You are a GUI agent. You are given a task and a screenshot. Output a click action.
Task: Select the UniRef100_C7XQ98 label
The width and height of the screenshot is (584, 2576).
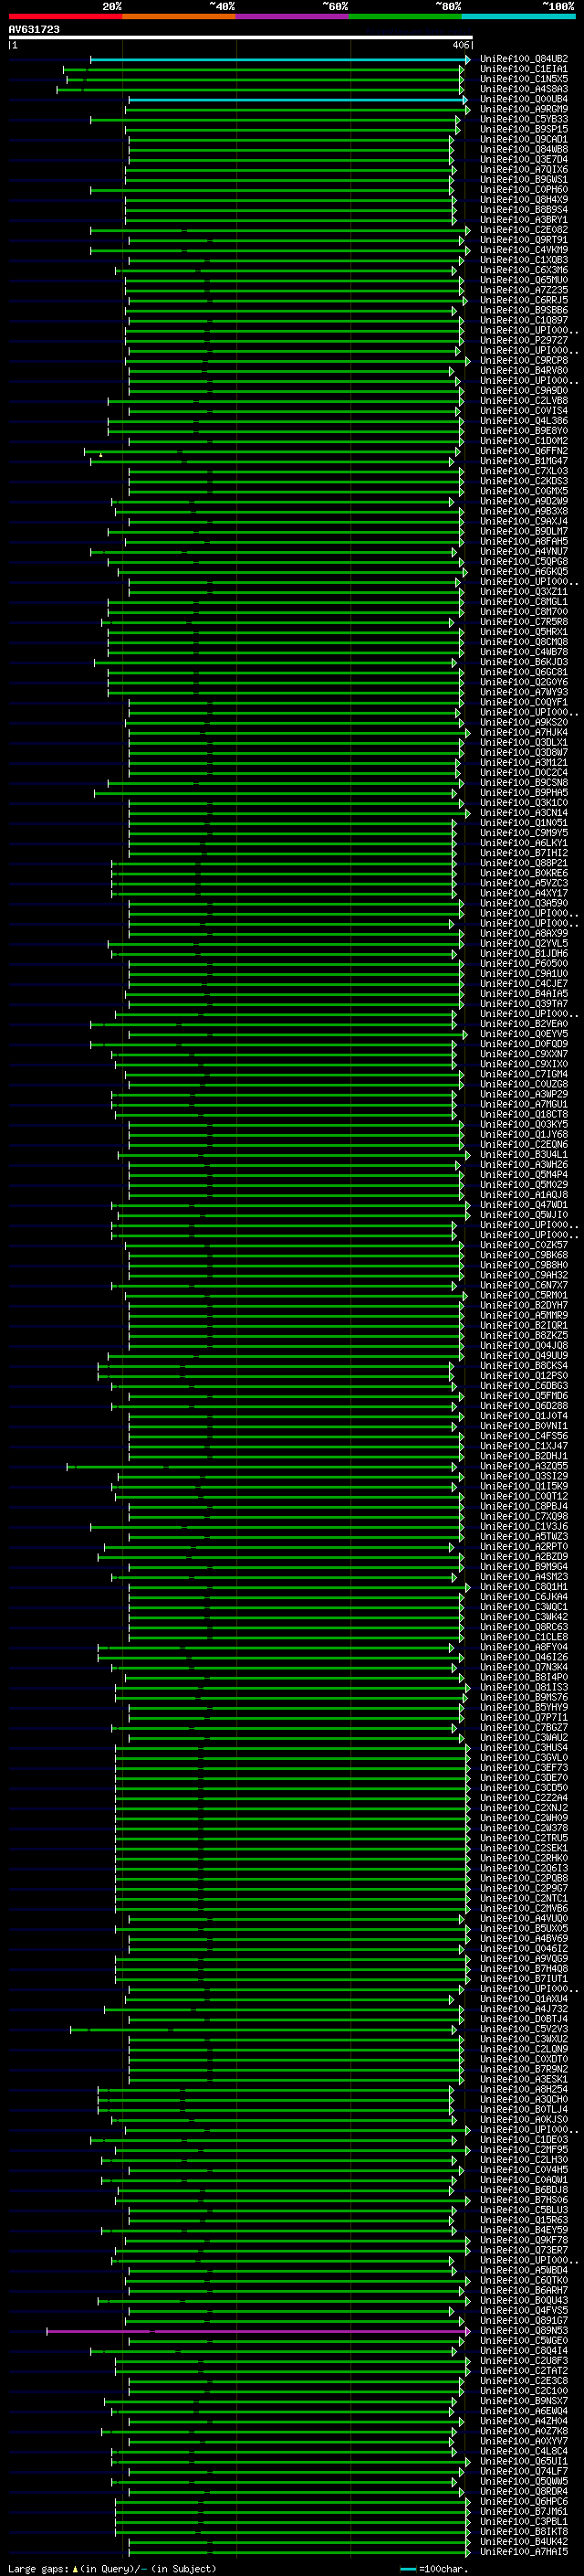click(x=524, y=1516)
